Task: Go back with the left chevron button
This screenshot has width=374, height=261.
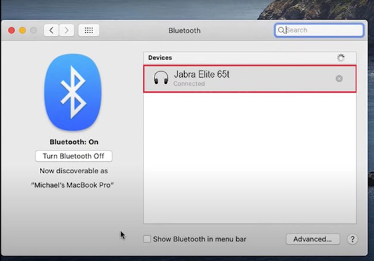Action: coord(51,30)
